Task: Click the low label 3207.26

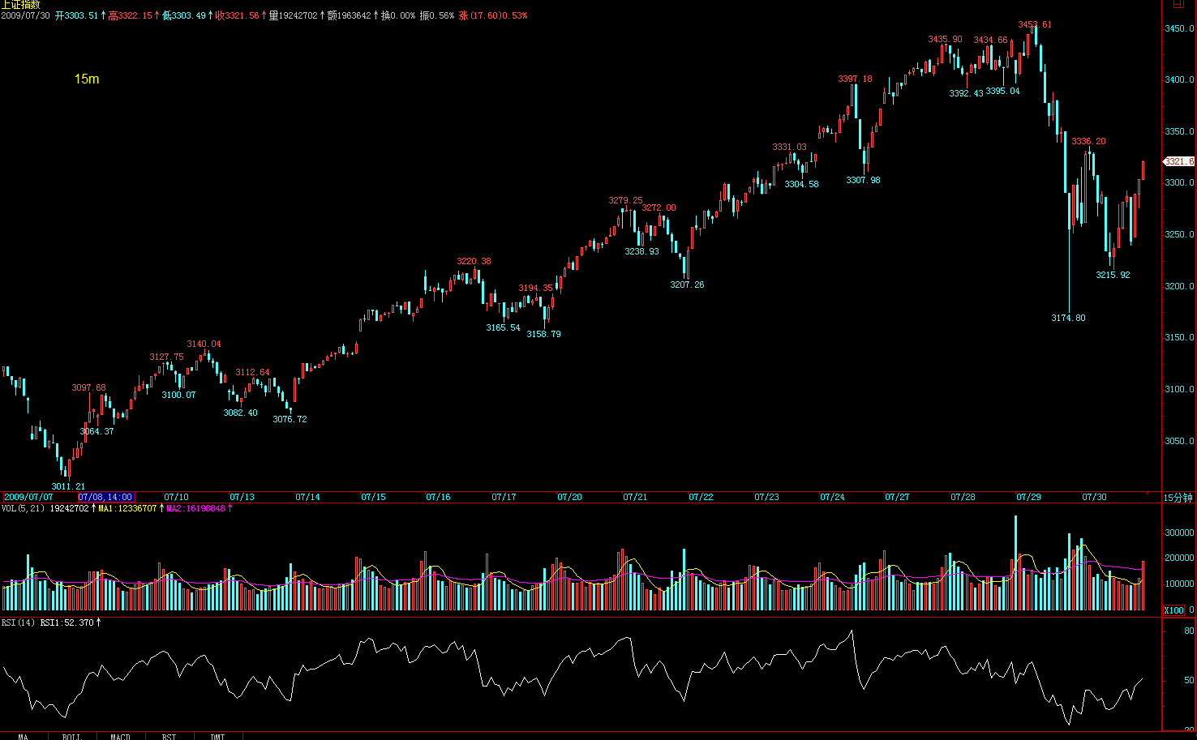Action: coord(687,284)
